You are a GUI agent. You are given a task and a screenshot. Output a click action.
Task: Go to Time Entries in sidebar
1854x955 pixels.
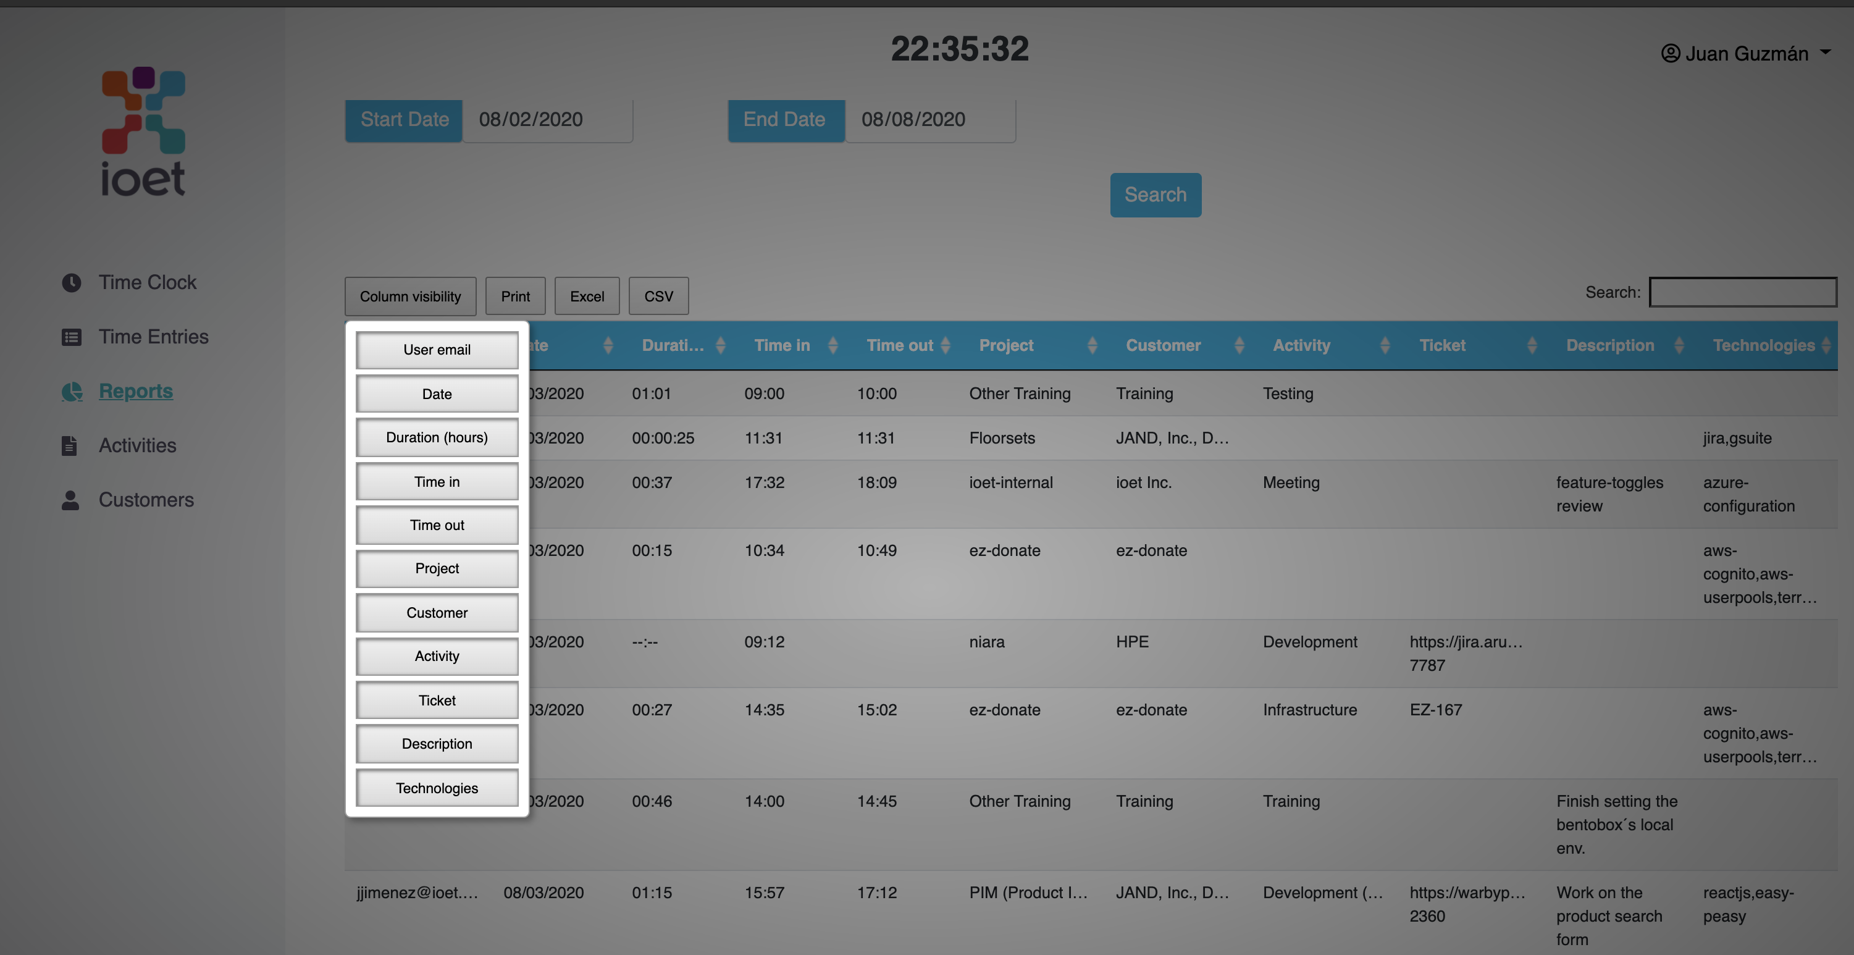[153, 337]
